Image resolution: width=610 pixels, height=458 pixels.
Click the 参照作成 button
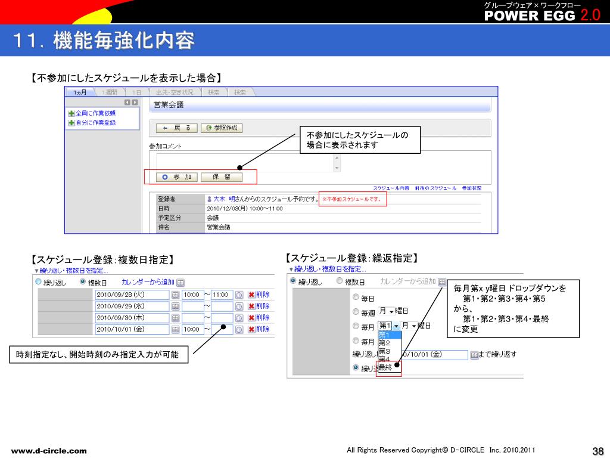tap(222, 128)
